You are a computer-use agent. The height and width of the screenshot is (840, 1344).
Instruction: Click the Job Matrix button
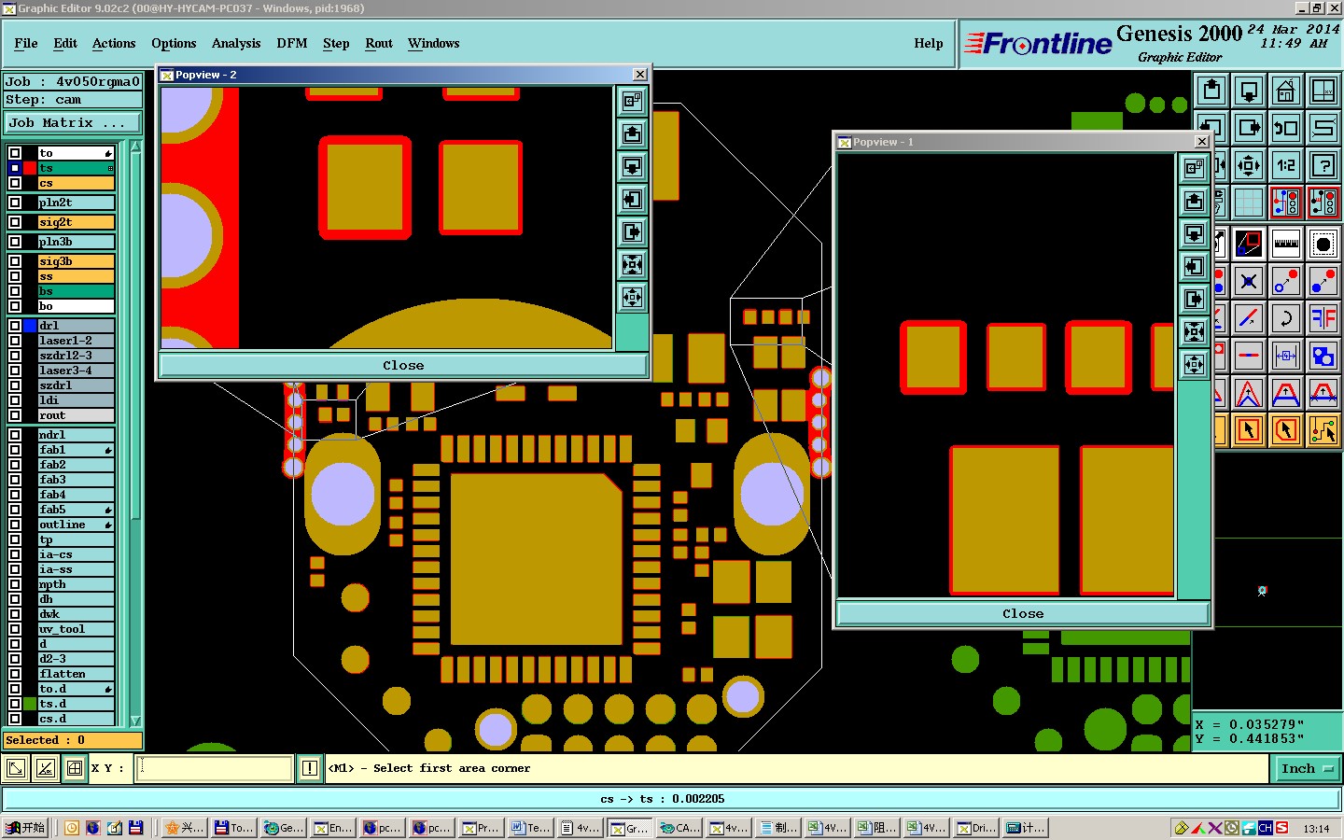pyautogui.click(x=73, y=122)
